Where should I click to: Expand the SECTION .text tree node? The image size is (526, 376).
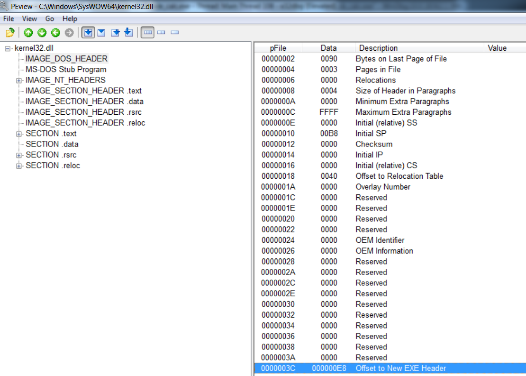[18, 133]
